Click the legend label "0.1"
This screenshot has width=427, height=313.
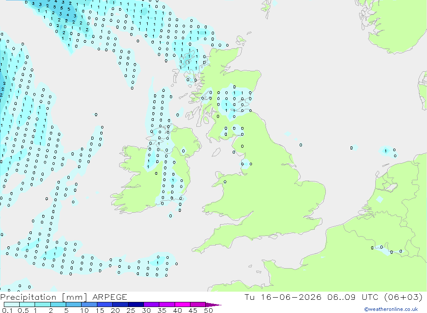pyautogui.click(x=7, y=310)
